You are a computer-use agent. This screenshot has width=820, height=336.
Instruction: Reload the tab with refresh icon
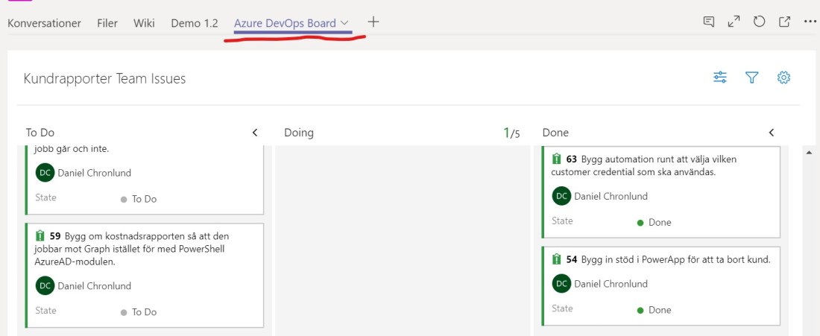coord(759,22)
